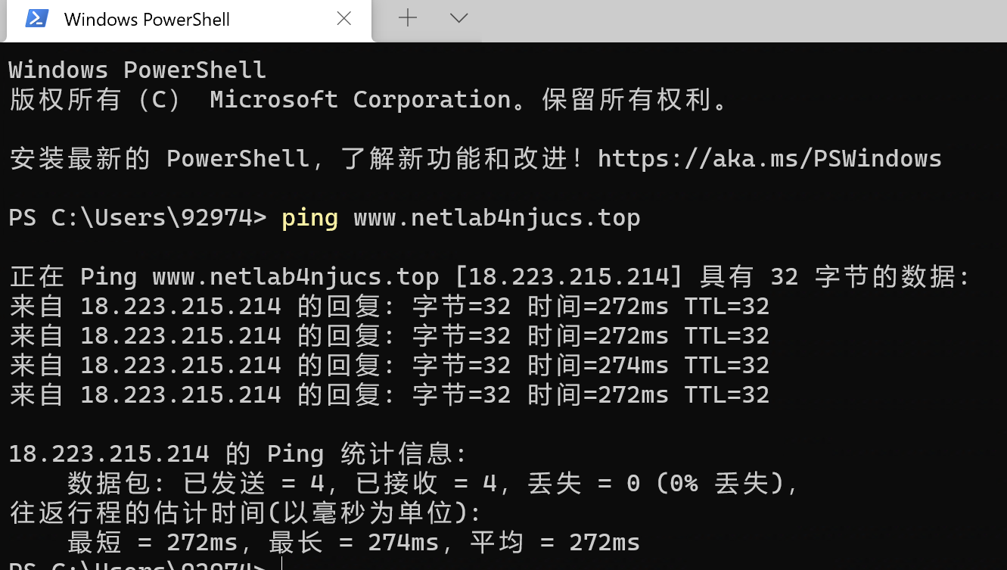Open the https://aka.ms/PSWindows link

coord(769,158)
